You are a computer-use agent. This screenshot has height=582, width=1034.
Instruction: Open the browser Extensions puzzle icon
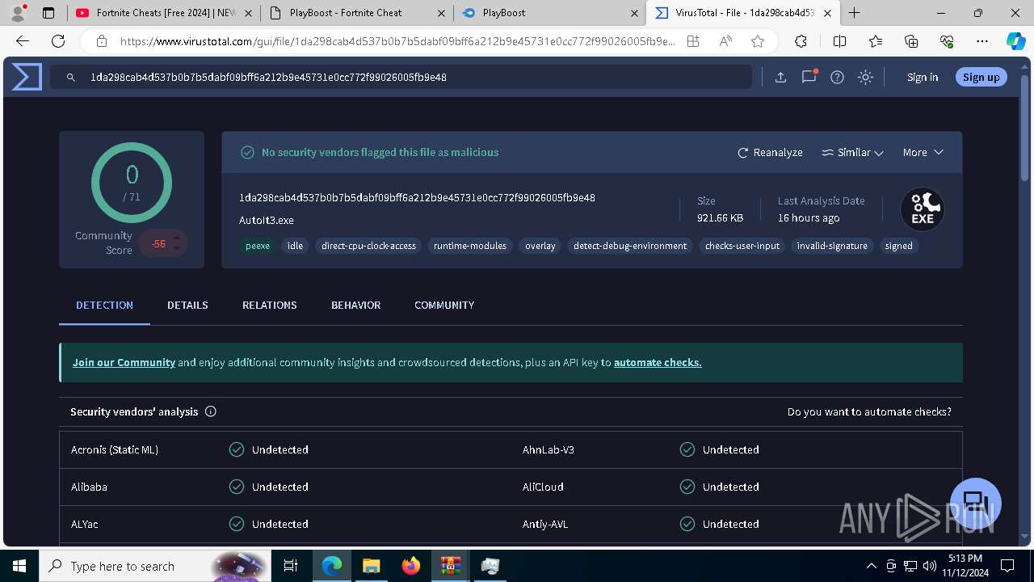coord(801,41)
